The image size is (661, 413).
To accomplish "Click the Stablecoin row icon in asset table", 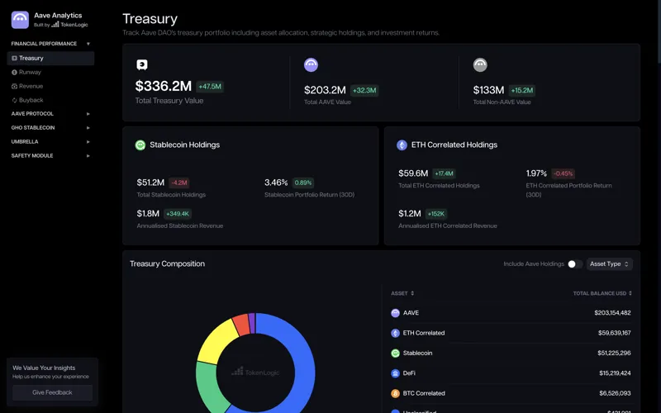I will click(x=396, y=354).
